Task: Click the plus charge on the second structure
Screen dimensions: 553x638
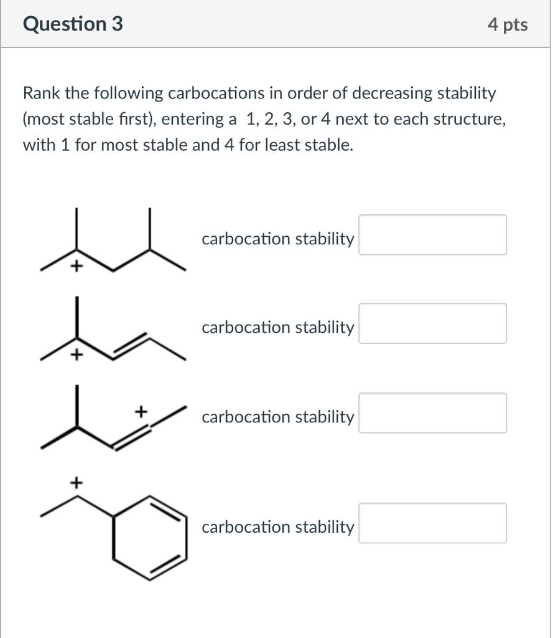Action: click(77, 356)
